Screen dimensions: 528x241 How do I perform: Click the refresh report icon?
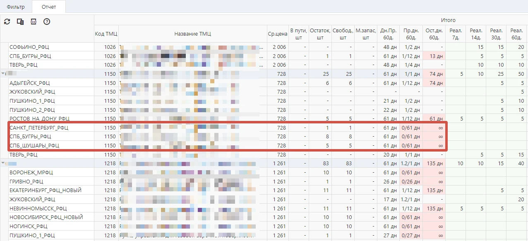tap(7, 22)
